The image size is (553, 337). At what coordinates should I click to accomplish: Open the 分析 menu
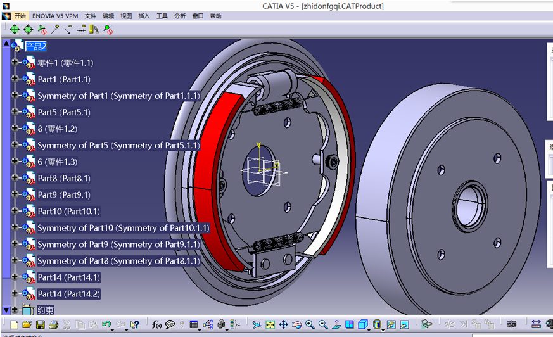180,16
